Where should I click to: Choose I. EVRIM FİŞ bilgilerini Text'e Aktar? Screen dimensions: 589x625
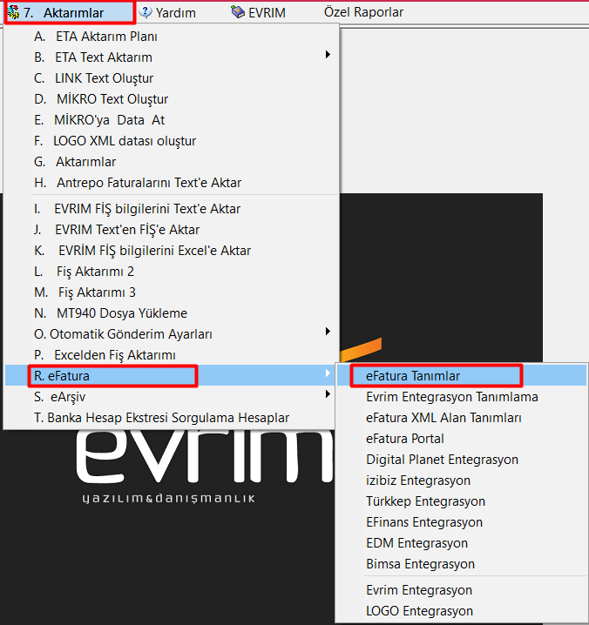click(x=171, y=209)
